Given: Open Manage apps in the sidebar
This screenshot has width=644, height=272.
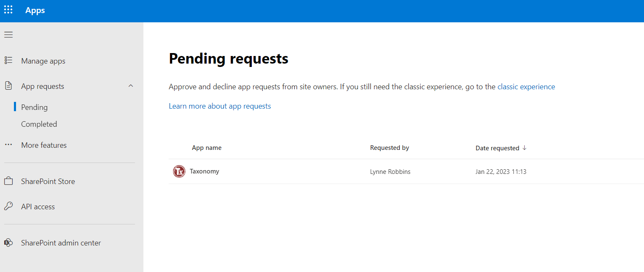Looking at the screenshot, I should 43,61.
